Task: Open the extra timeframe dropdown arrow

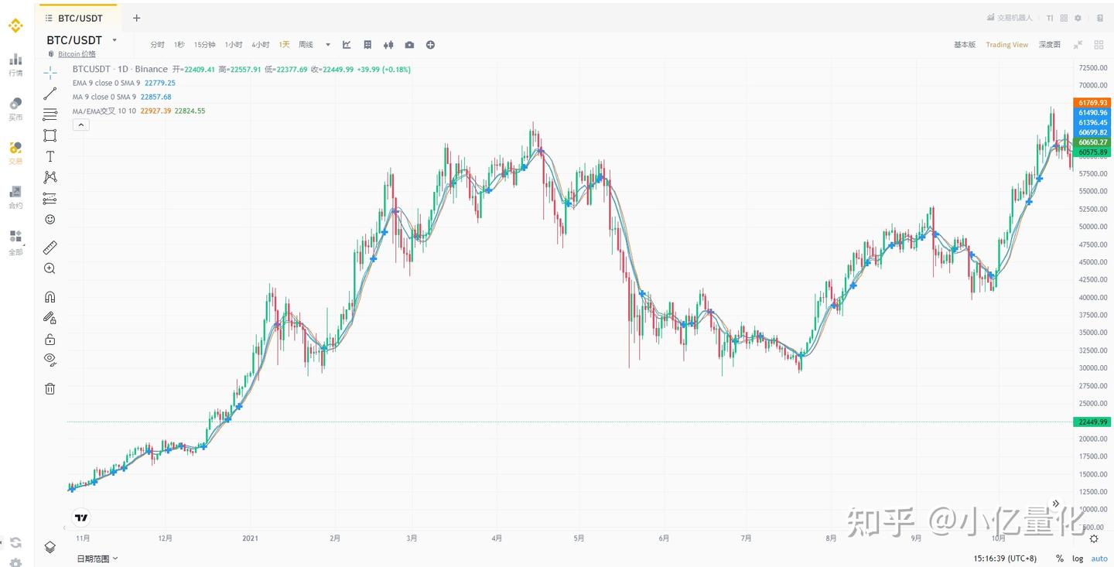Action: [326, 44]
